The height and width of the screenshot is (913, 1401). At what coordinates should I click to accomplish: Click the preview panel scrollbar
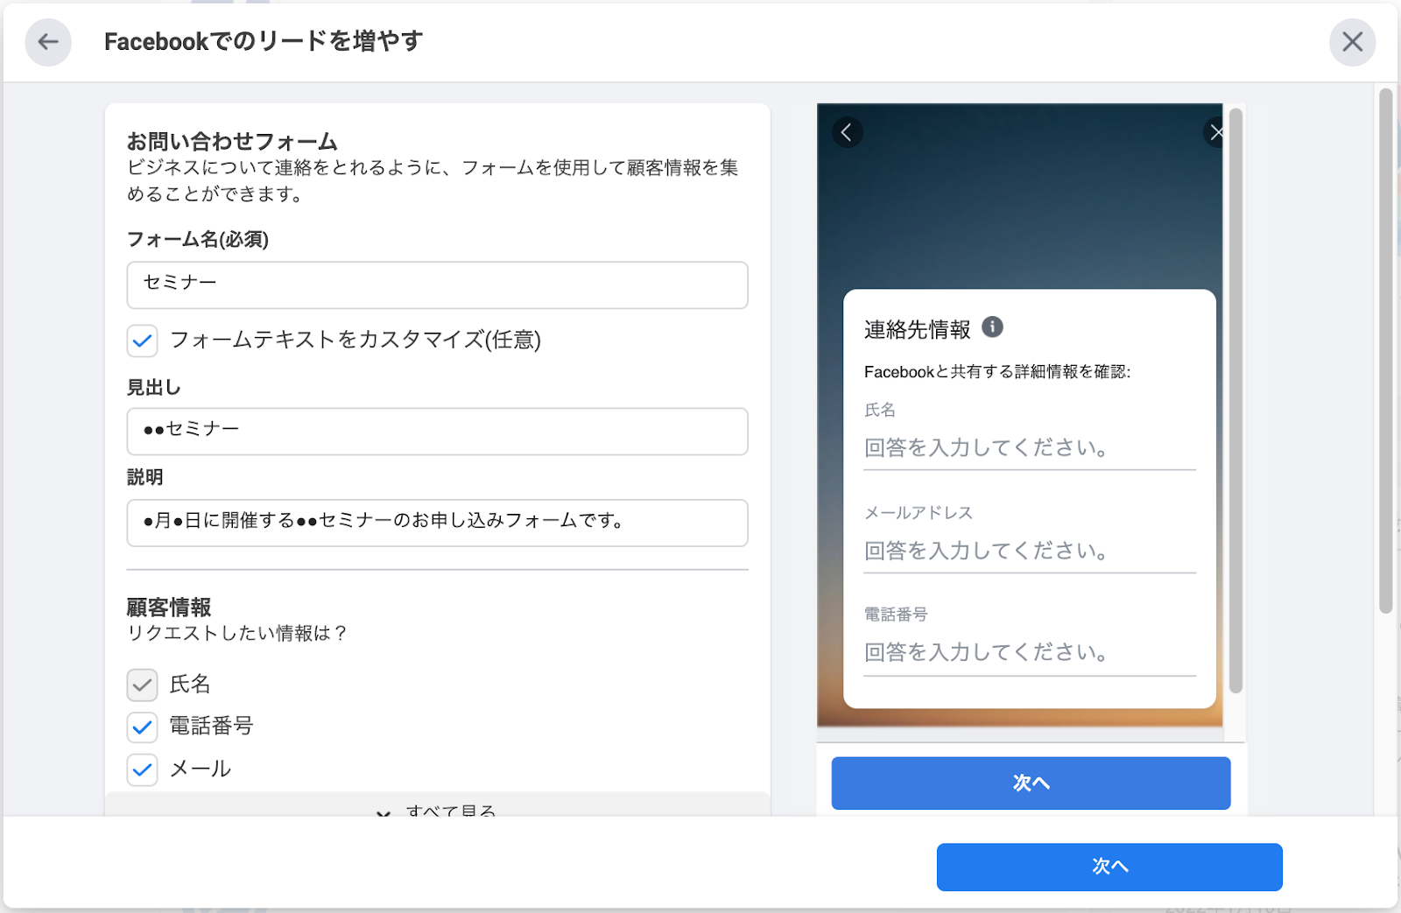click(1236, 401)
